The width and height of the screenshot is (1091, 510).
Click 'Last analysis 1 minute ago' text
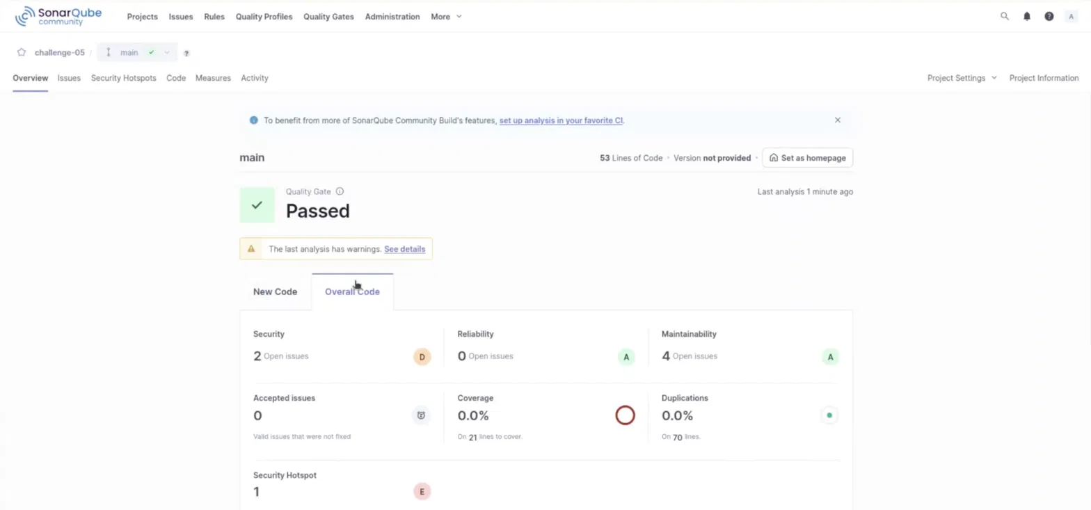coord(805,191)
